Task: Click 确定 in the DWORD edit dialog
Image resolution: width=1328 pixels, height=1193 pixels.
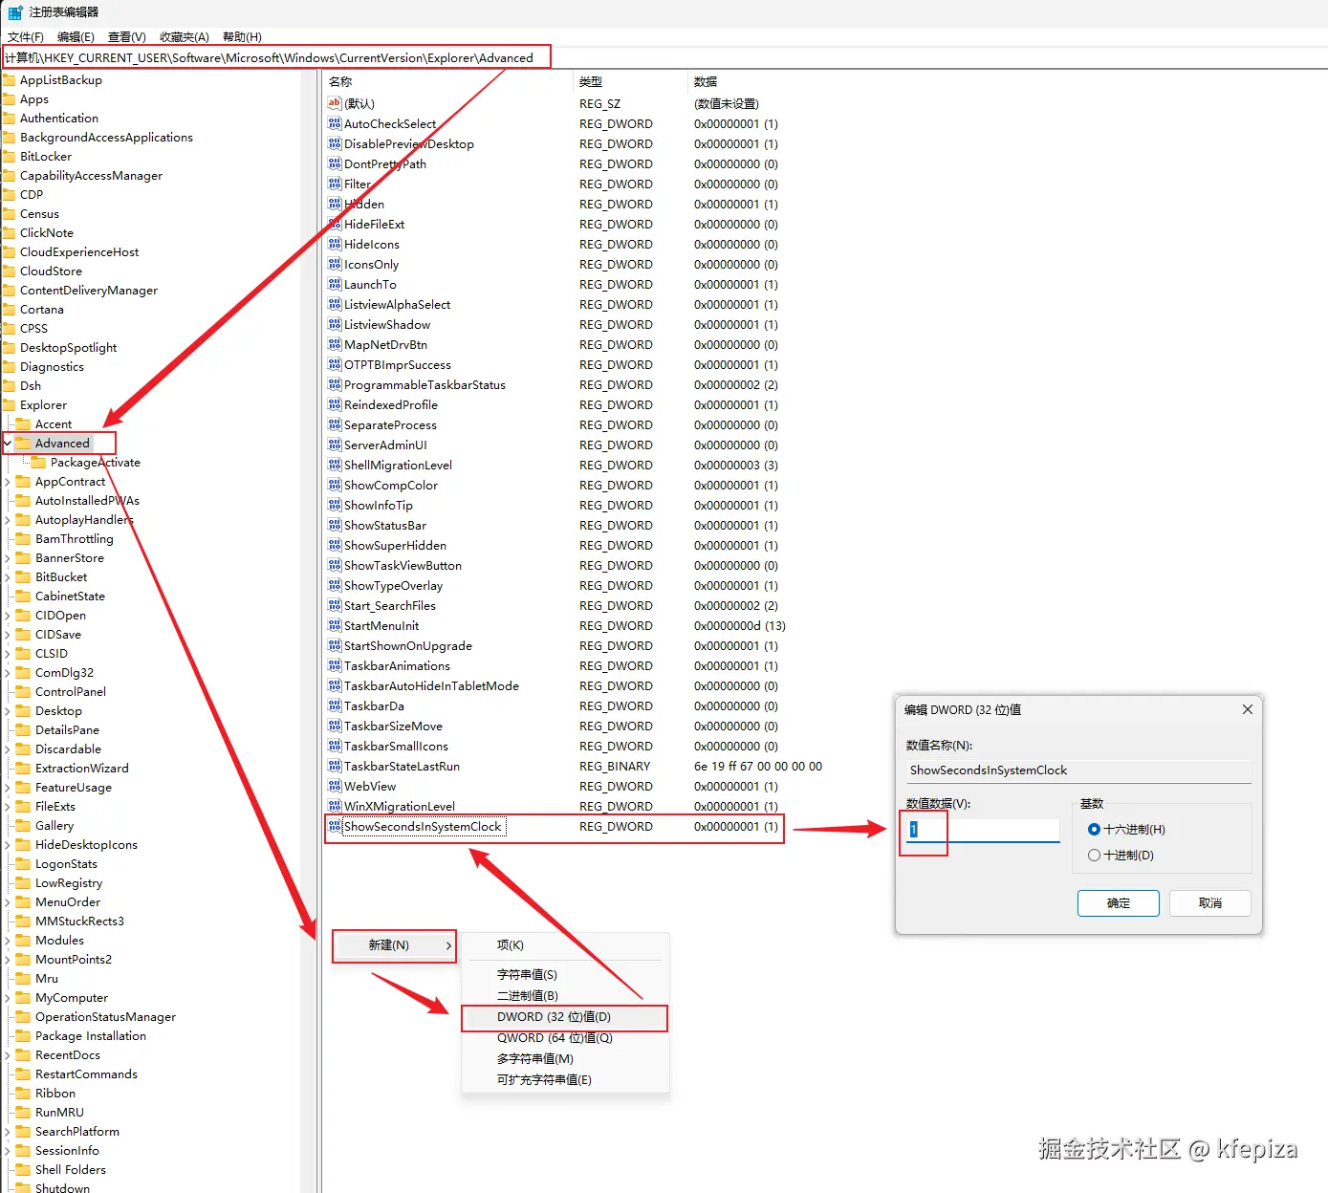Action: click(x=1119, y=903)
